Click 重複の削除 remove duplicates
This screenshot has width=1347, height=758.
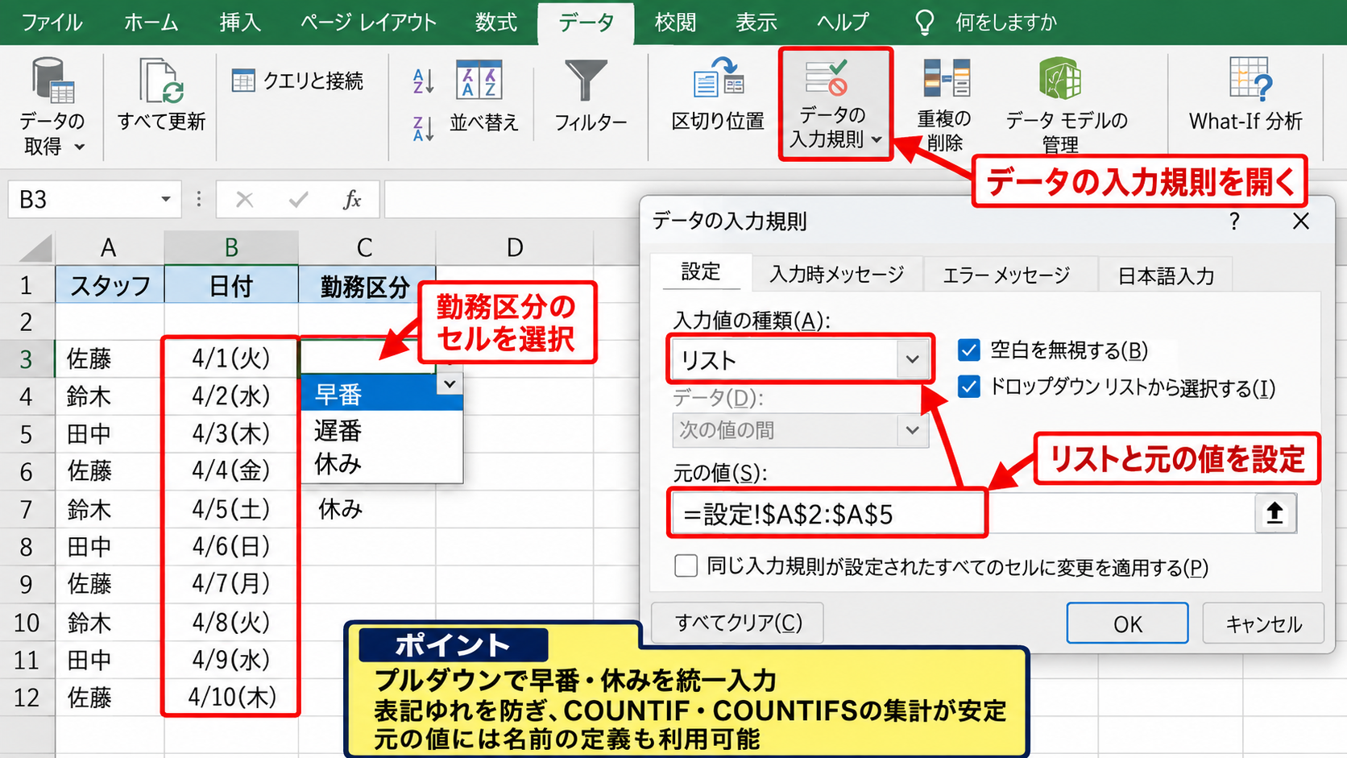(x=944, y=105)
